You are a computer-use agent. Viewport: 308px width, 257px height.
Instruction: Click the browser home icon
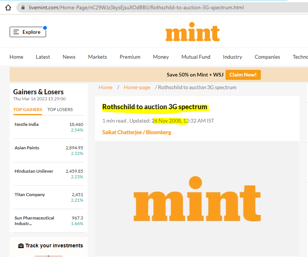(8, 8)
